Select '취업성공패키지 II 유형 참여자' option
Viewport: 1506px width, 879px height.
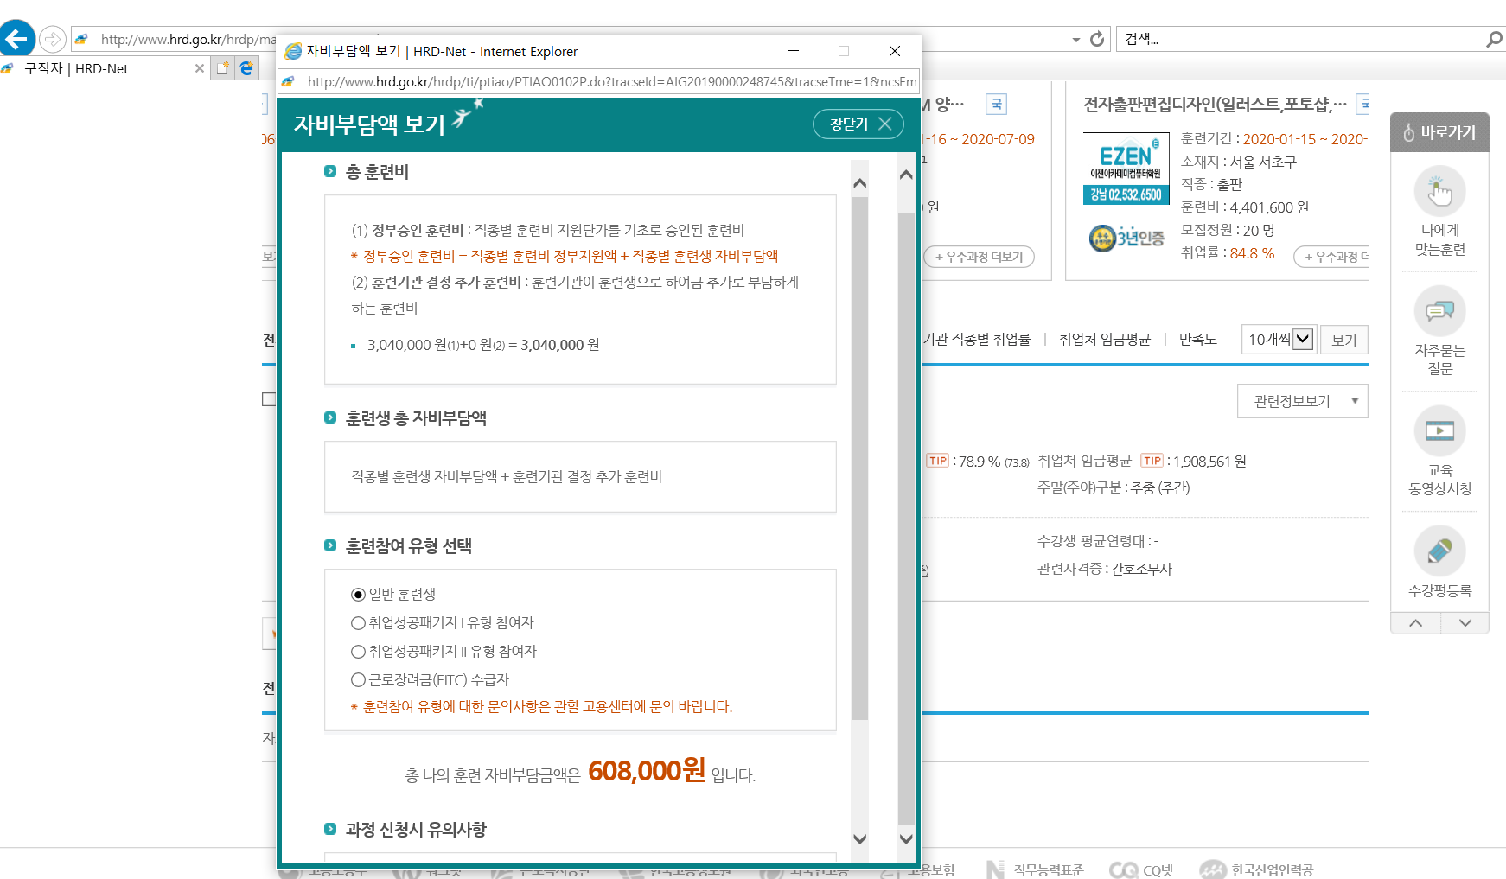358,652
